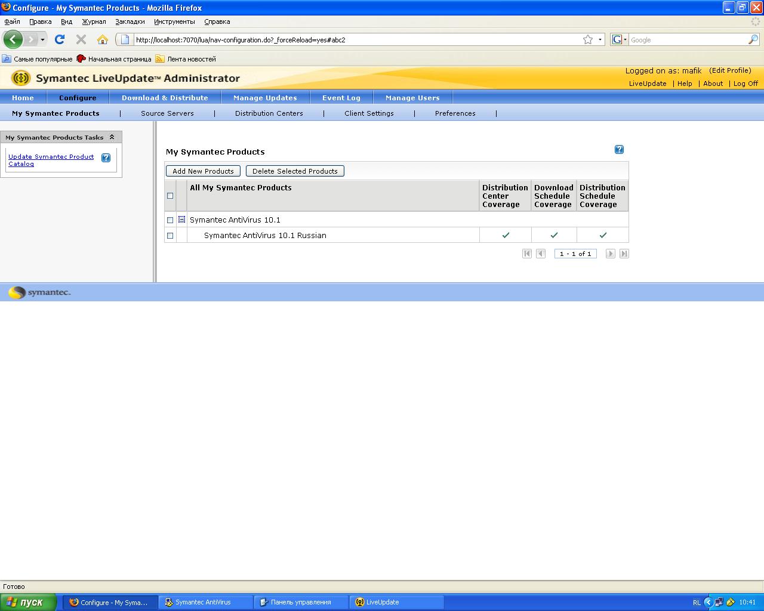Click the Firefox forward arrow button
The height and width of the screenshot is (611, 764).
[31, 39]
